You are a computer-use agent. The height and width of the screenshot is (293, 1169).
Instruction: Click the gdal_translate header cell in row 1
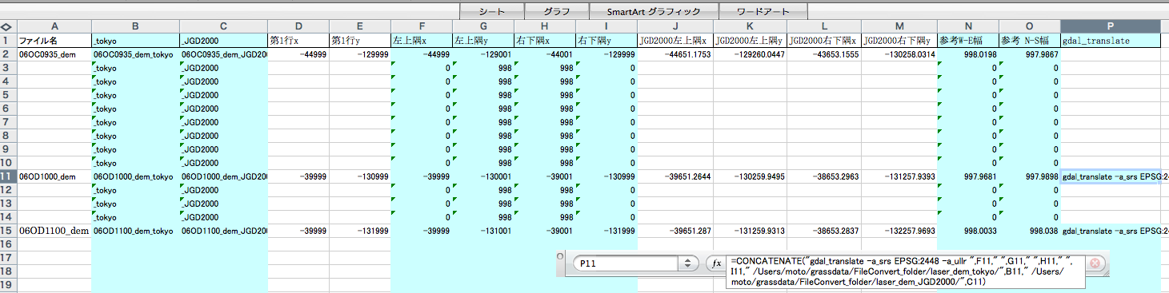tap(1111, 40)
